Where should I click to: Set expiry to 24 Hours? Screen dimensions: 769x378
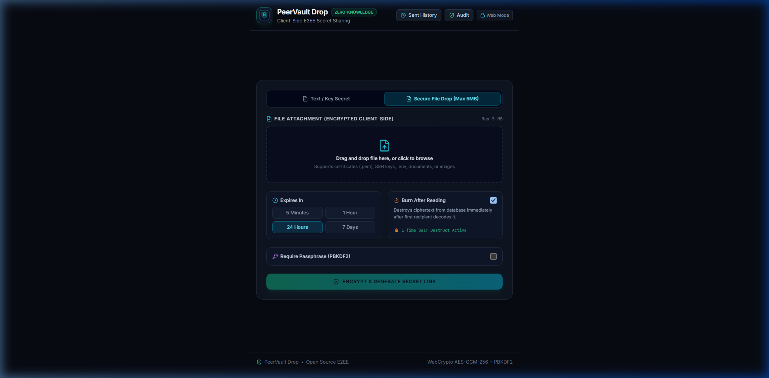[x=298, y=227]
